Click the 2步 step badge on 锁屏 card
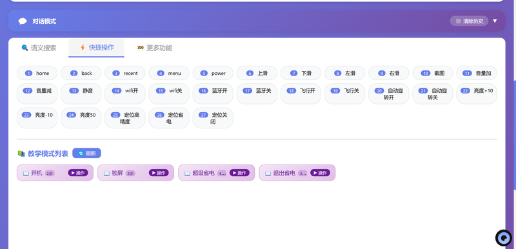 pyautogui.click(x=130, y=173)
